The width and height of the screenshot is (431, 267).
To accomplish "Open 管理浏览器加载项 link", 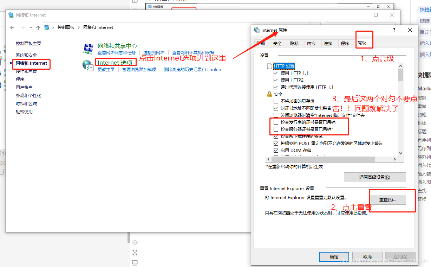I will 139,70.
